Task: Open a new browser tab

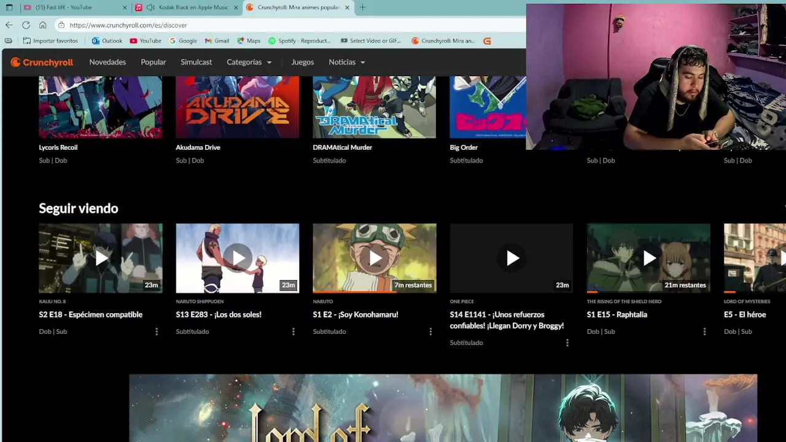Action: point(362,7)
